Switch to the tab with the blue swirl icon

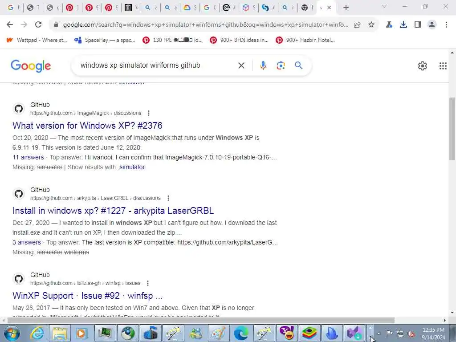point(265,8)
